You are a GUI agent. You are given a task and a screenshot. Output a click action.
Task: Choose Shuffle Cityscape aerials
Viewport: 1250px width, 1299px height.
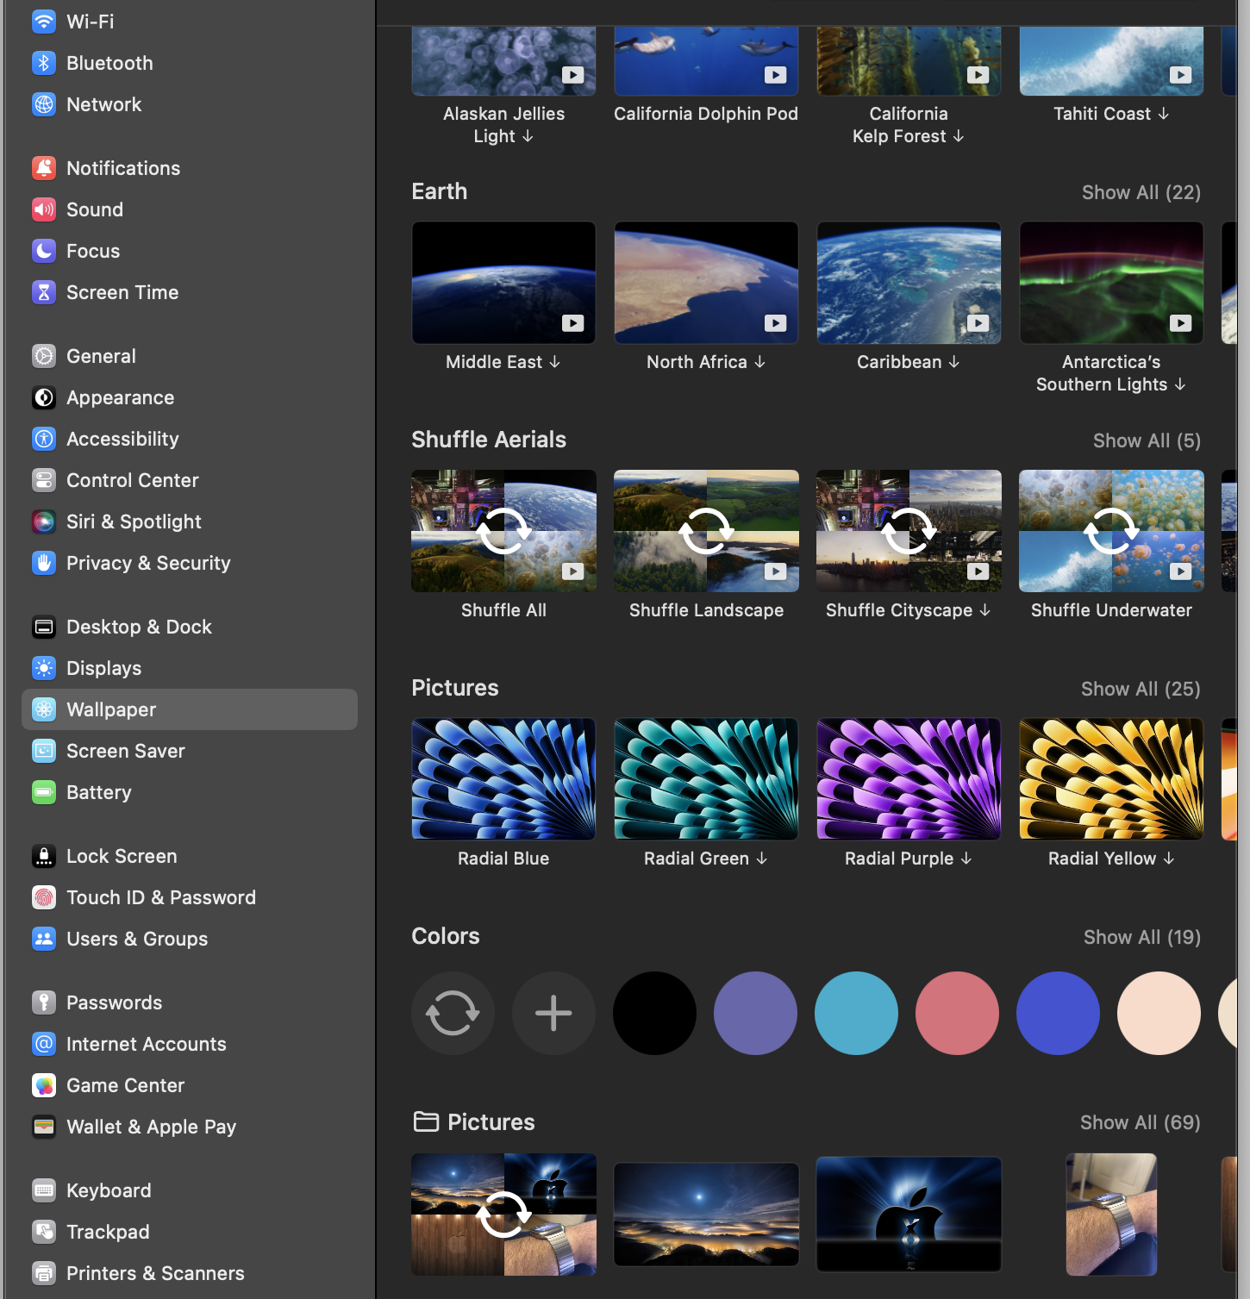point(909,531)
